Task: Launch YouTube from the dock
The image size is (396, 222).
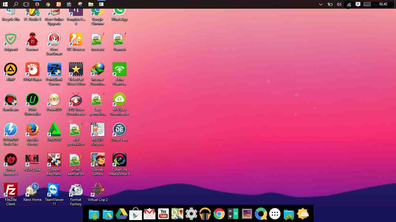Action: 163,214
